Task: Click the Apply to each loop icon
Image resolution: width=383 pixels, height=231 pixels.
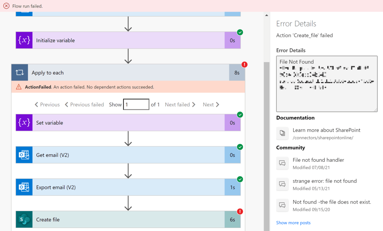Action: point(19,73)
